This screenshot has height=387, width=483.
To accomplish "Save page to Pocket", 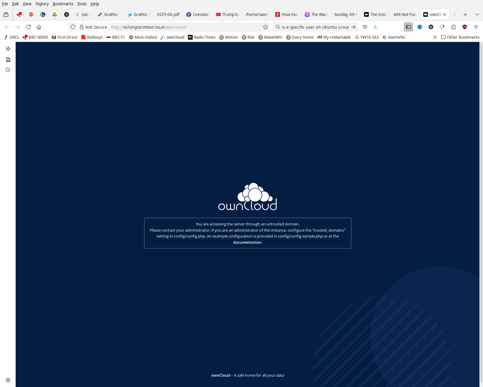I will pos(365,27).
